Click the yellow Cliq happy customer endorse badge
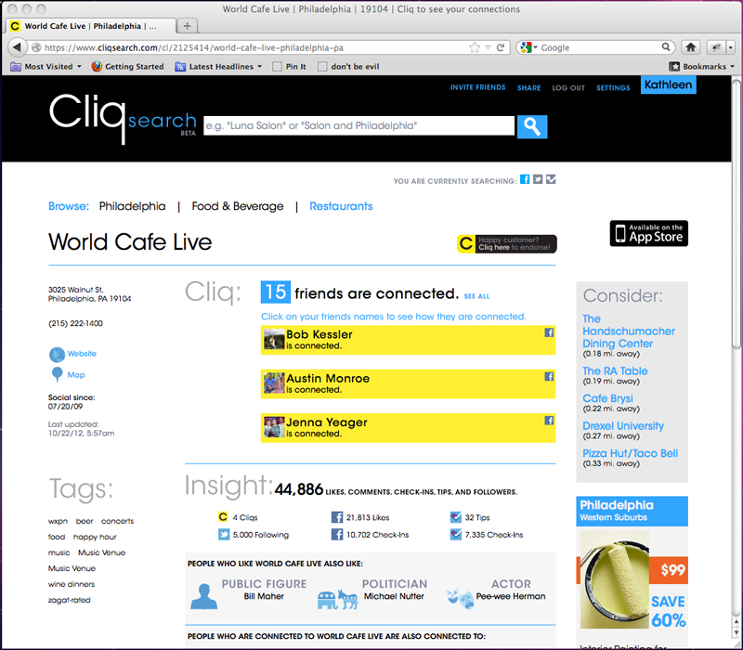The width and height of the screenshot is (743, 650). (506, 243)
